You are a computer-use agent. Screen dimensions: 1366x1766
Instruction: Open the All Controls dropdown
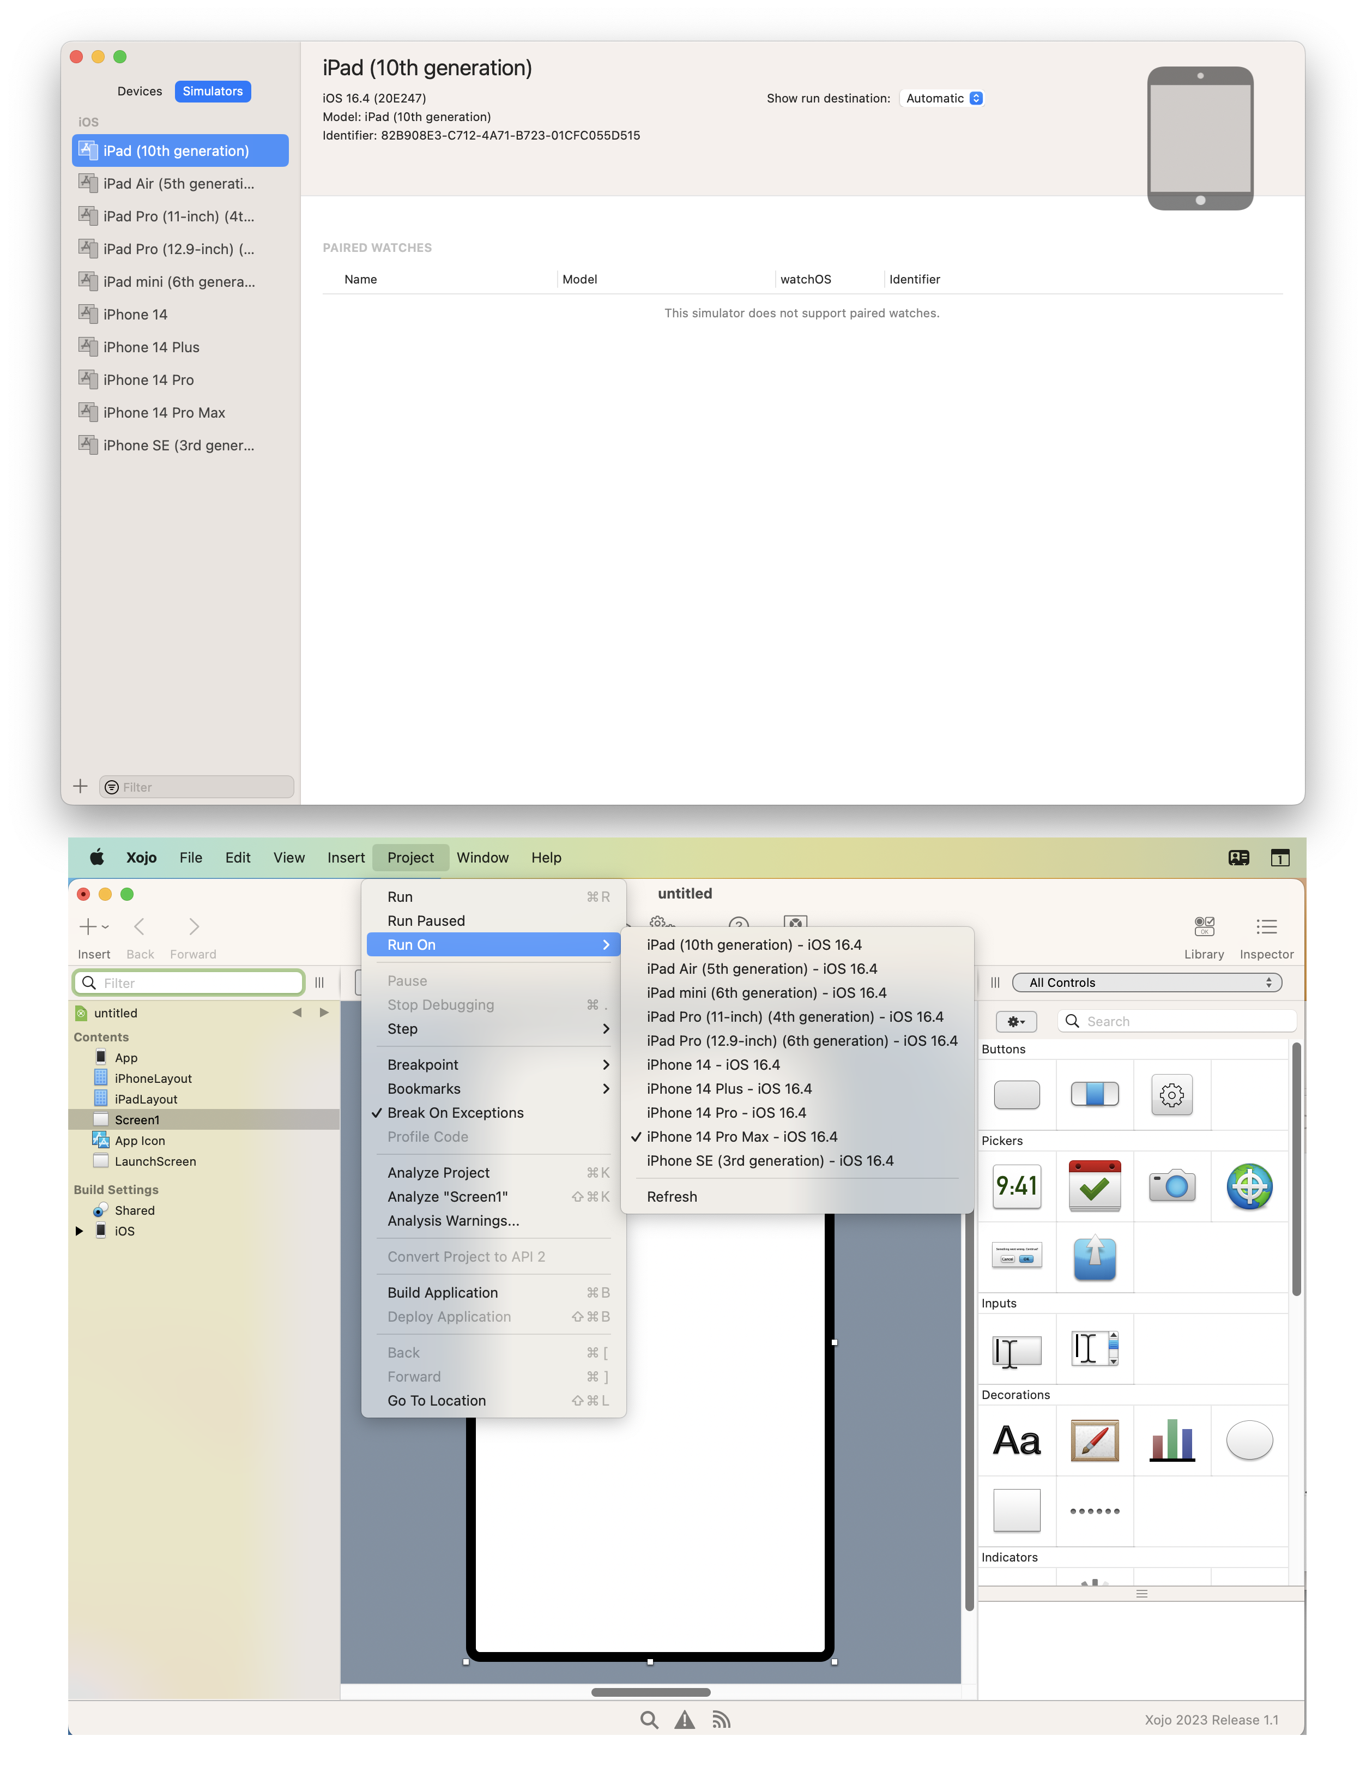click(x=1147, y=983)
